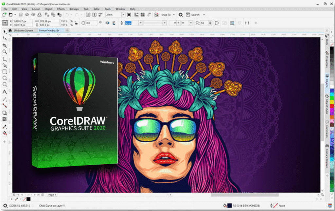Image resolution: width=335 pixels, height=211 pixels.
Task: Open the Object menu
Action: tap(48, 9)
